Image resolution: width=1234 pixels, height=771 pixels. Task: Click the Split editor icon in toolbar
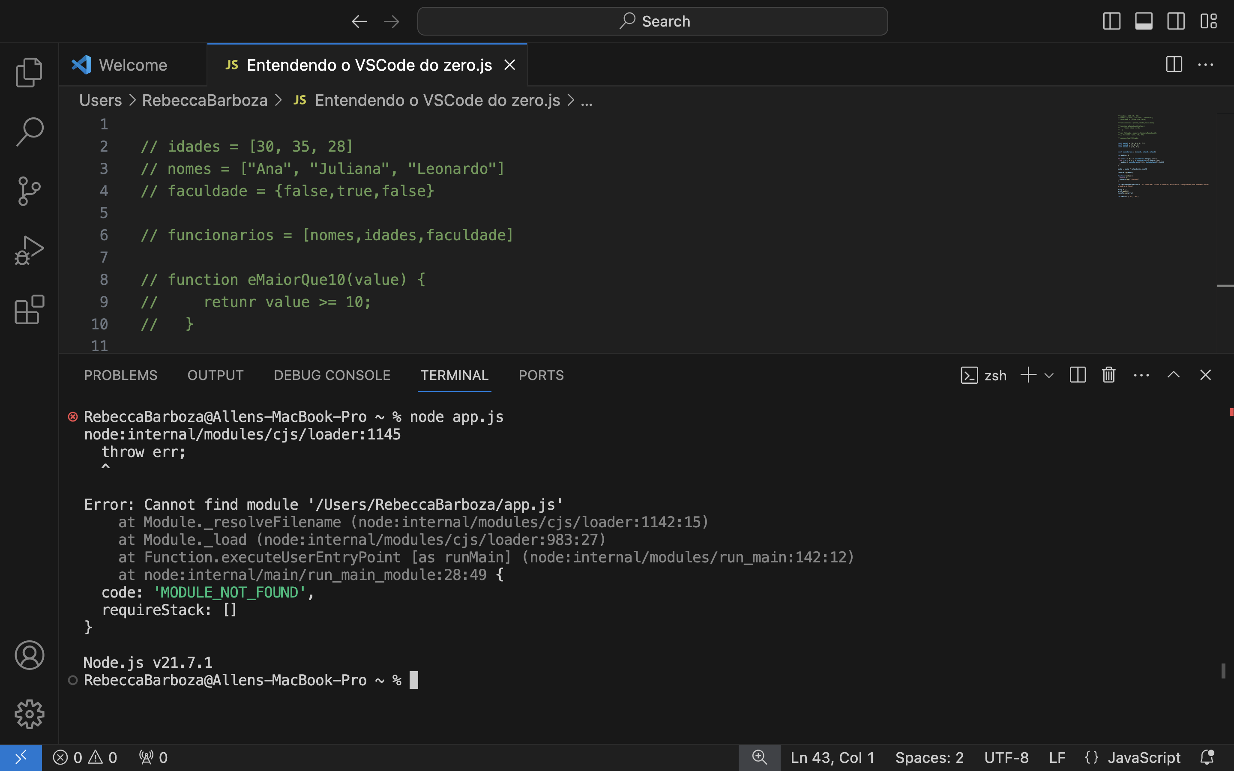point(1174,64)
